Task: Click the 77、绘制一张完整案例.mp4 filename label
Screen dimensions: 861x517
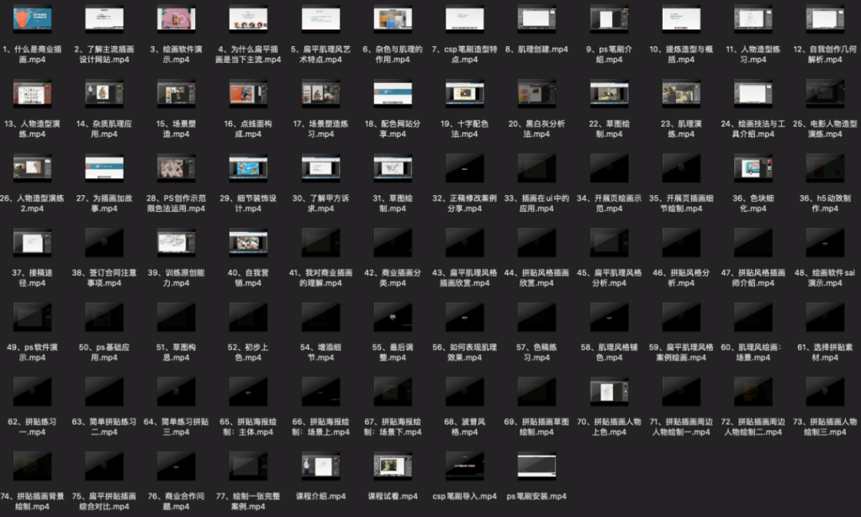Action: click(248, 501)
